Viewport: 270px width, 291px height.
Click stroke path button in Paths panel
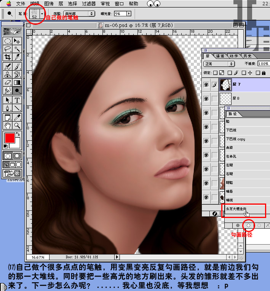coord(248,225)
